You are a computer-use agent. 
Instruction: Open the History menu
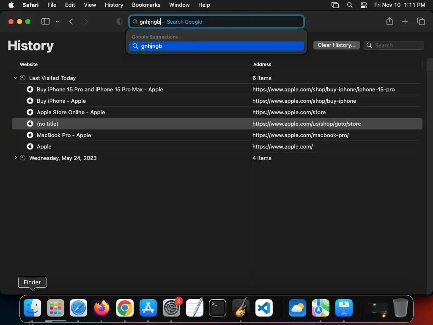pyautogui.click(x=114, y=5)
